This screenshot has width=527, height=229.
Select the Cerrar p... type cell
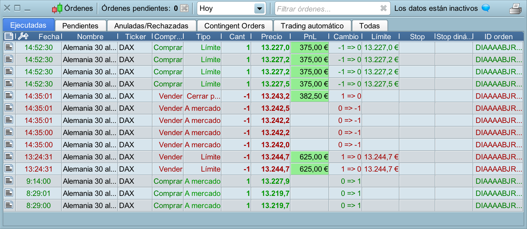tap(203, 96)
